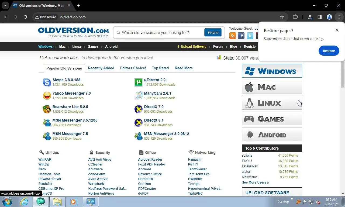345x207 pixels.
Task: Open the Action Center flag icon
Action: tap(305, 202)
